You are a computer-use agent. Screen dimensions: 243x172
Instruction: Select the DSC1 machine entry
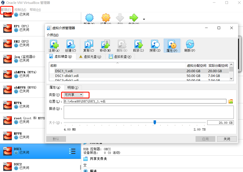40,151
